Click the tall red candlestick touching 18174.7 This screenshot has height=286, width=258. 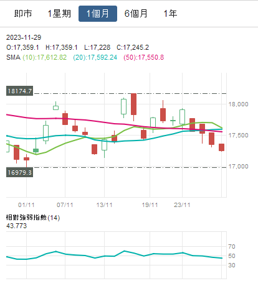133,104
